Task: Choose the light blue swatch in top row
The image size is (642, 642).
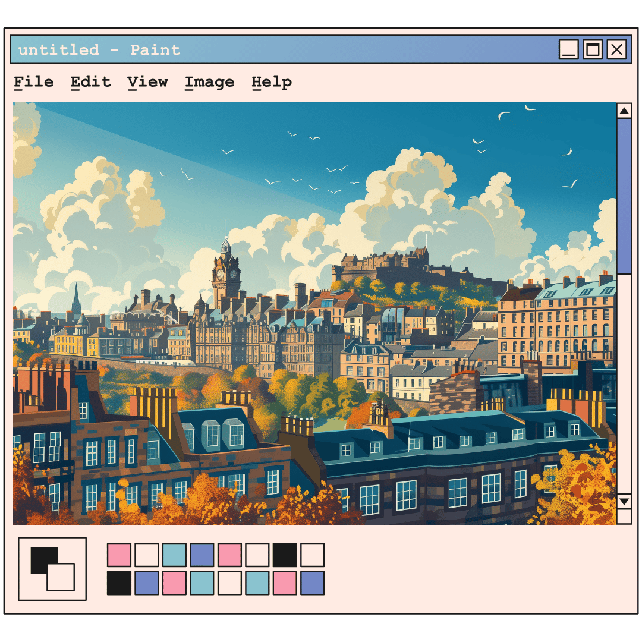Action: 174,555
